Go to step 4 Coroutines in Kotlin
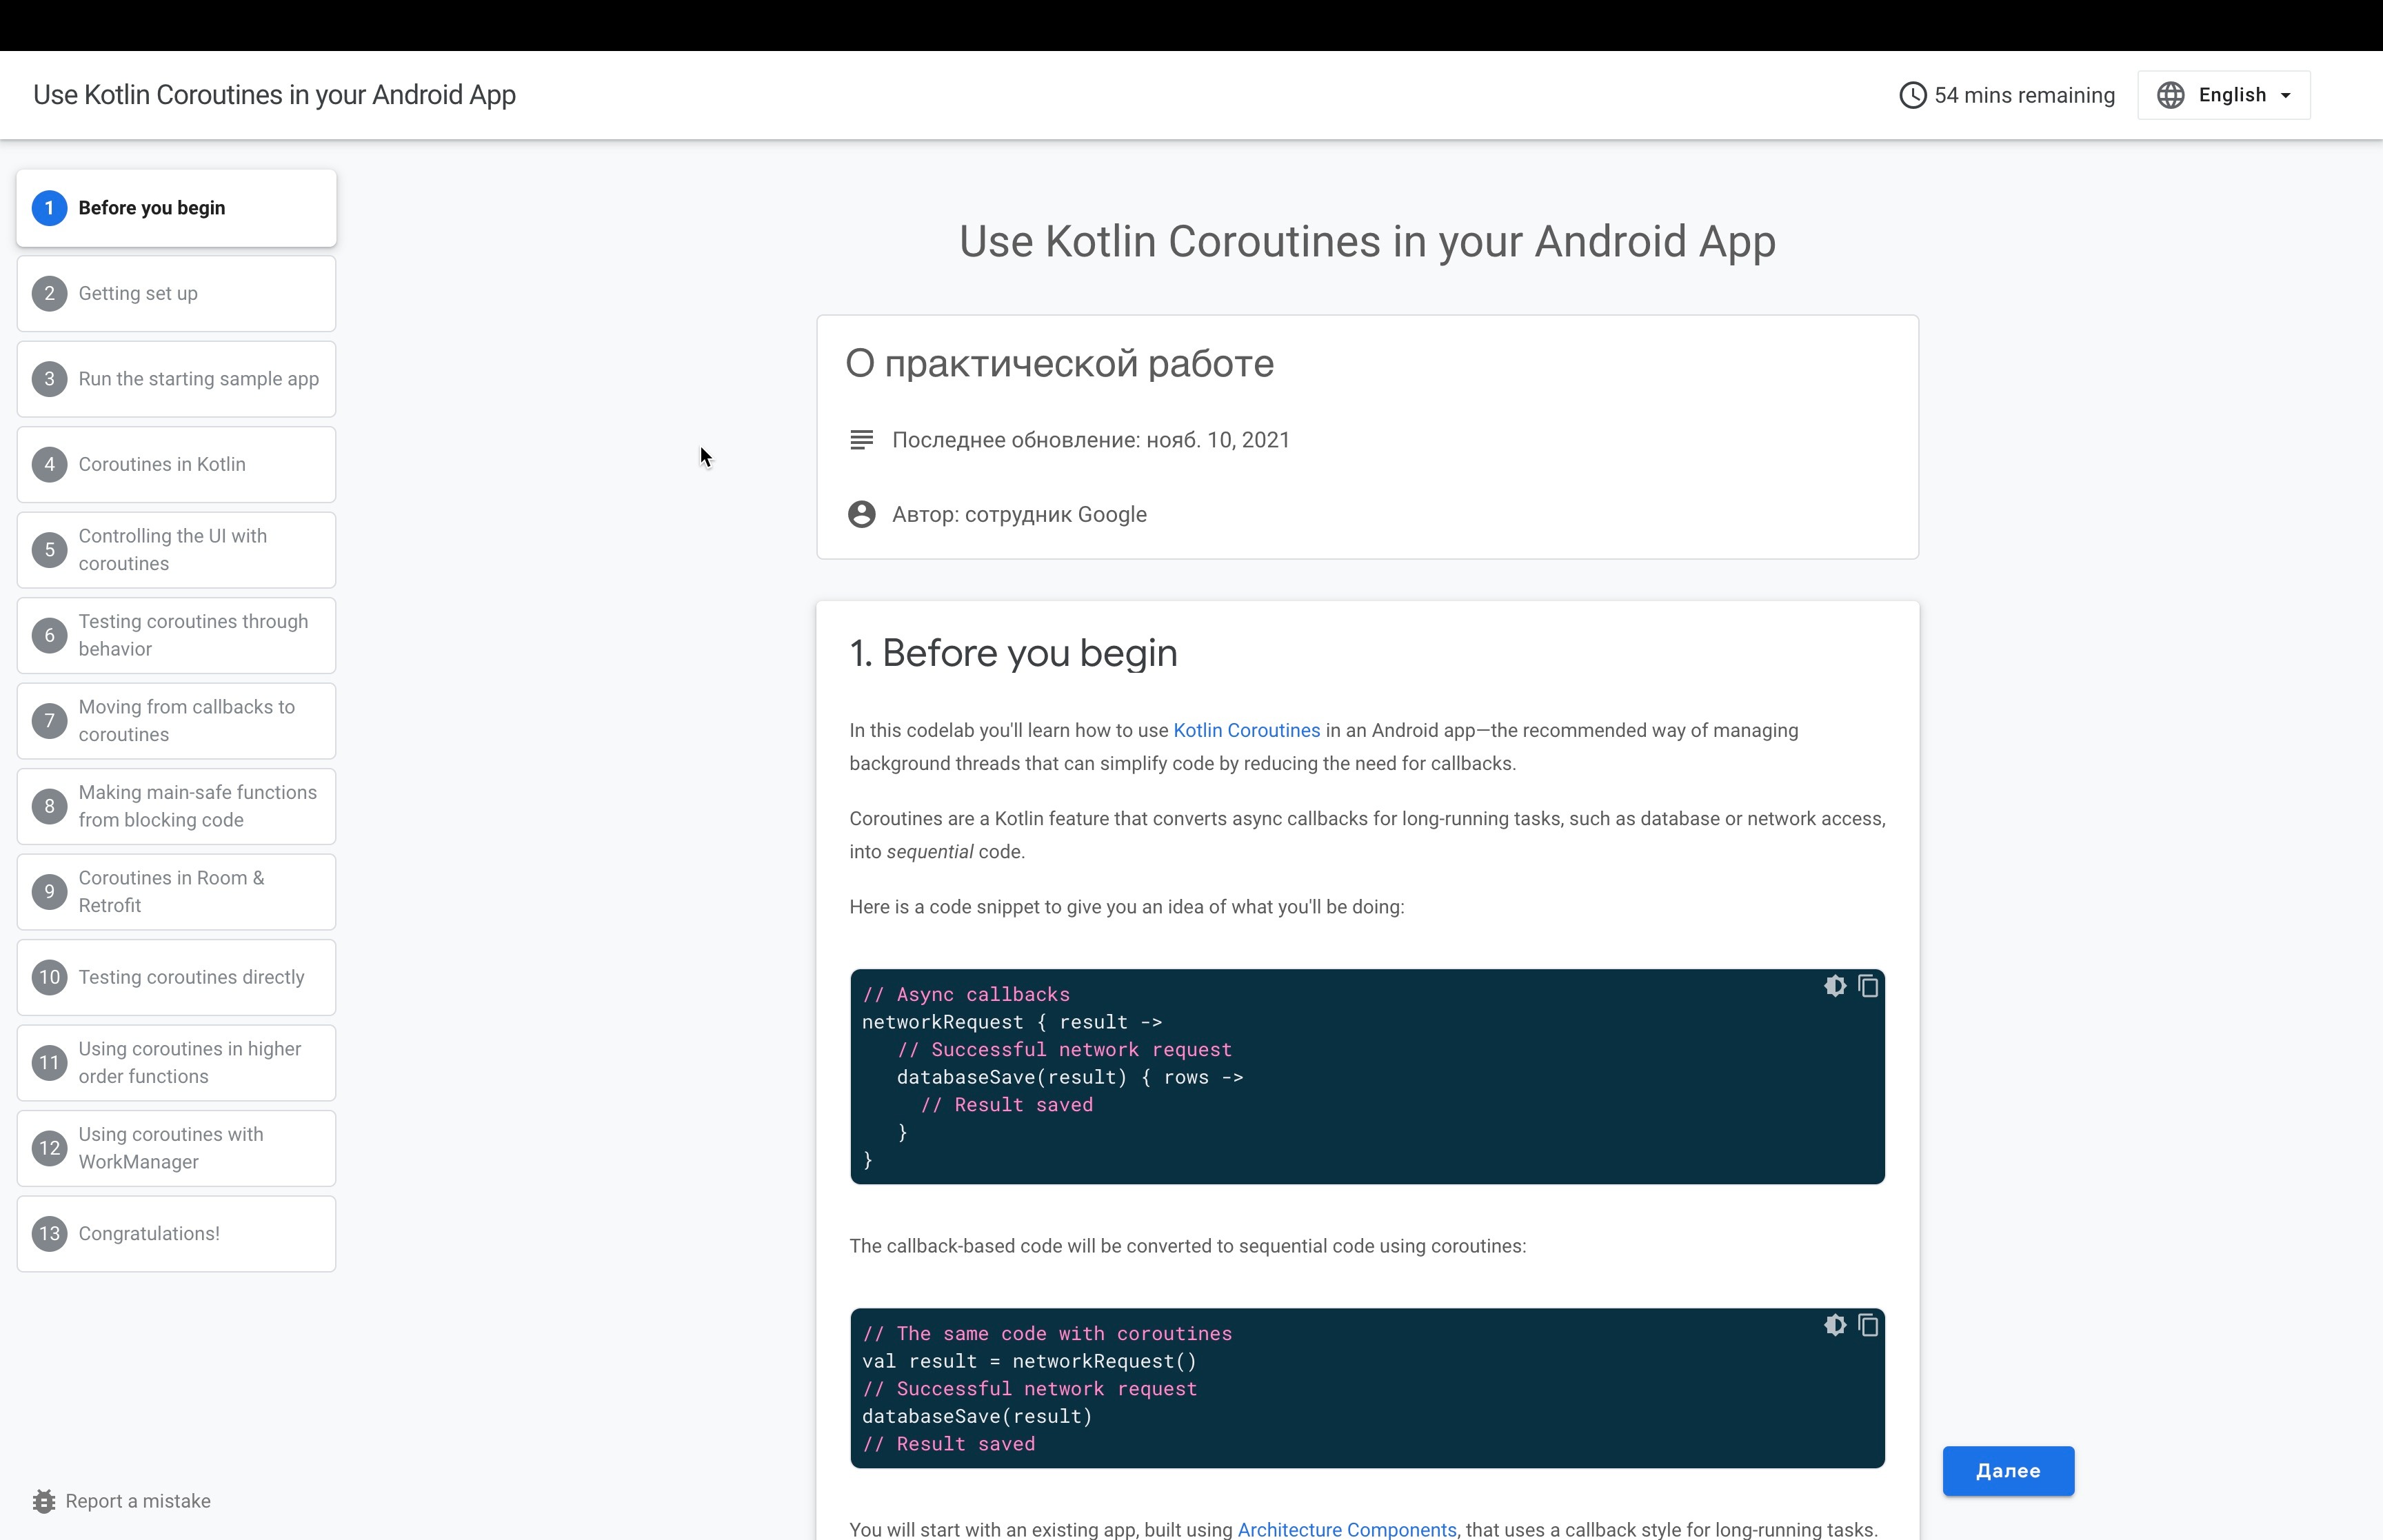The height and width of the screenshot is (1540, 2383). coord(176,465)
